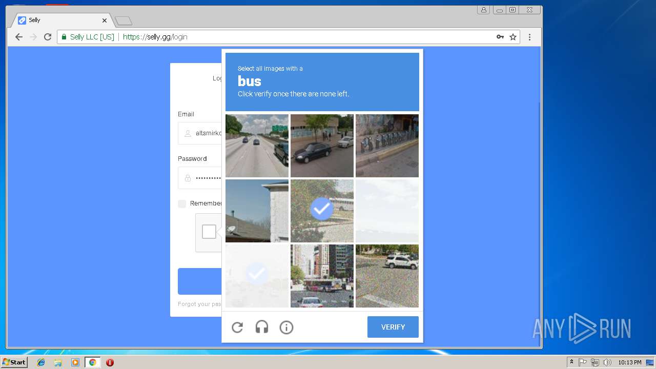Viewport: 656px width, 369px height.
Task: Check the reCAPTCHA checkbox on login form
Action: [209, 232]
